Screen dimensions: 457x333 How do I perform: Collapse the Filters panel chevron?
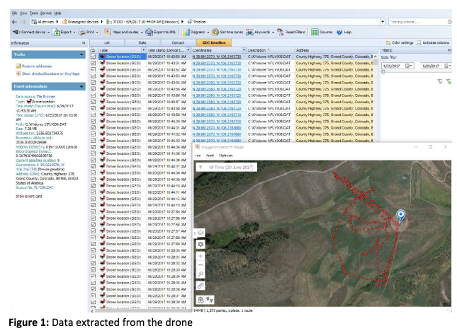pyautogui.click(x=449, y=50)
